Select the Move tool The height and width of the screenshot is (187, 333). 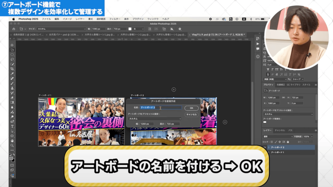pyautogui.click(x=12, y=45)
